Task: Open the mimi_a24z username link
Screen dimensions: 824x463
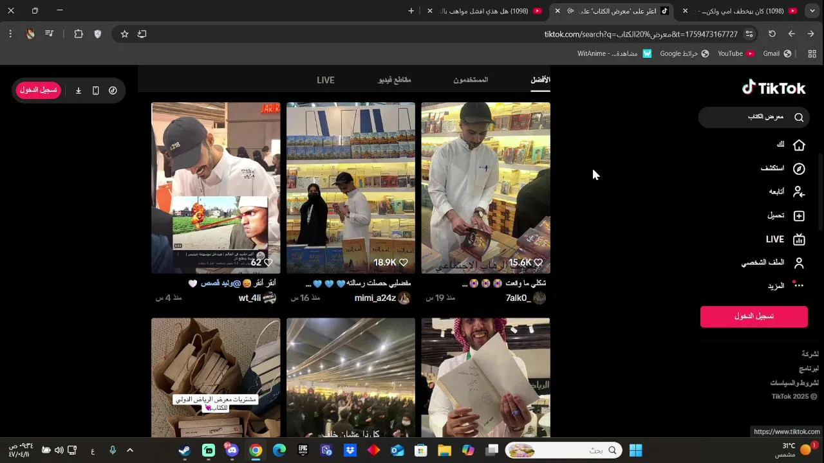Action: [x=375, y=298]
